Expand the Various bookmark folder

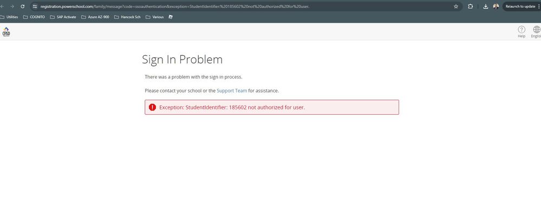(x=155, y=17)
